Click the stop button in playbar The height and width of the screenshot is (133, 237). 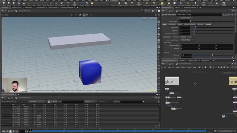pos(10,131)
